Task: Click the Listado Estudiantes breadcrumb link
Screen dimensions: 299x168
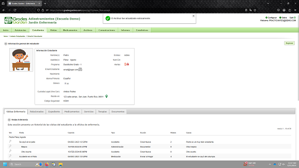Action: pyautogui.click(x=18, y=36)
